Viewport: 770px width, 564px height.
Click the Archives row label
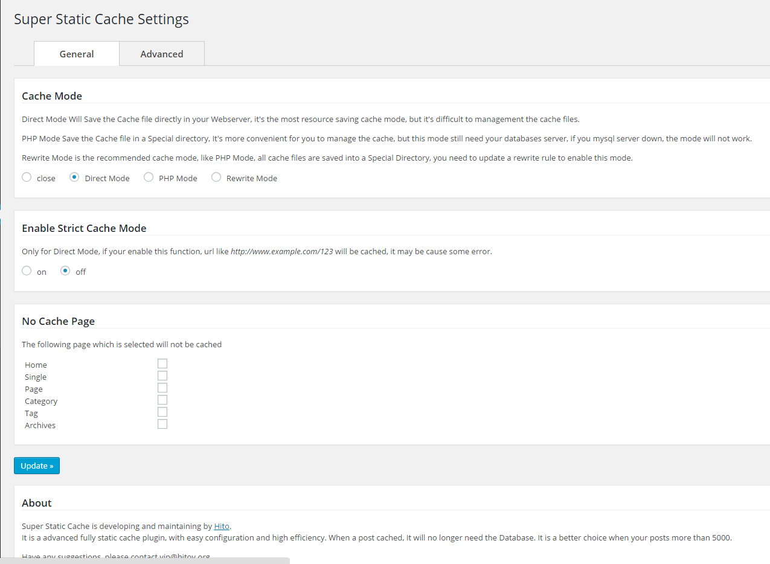pyautogui.click(x=40, y=426)
